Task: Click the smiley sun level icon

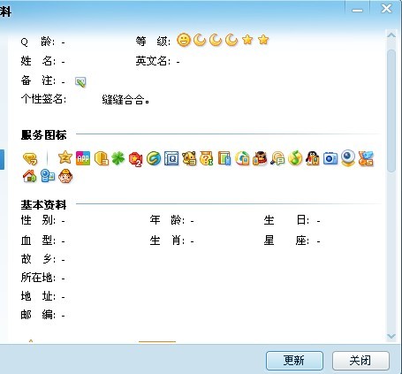Action: click(x=184, y=40)
